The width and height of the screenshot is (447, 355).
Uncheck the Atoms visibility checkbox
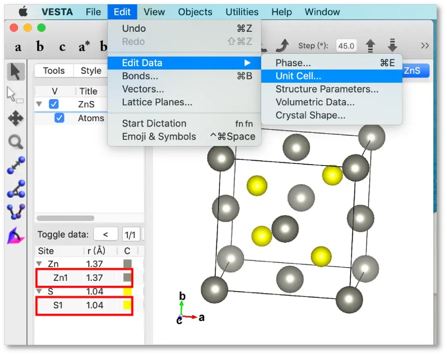tap(59, 118)
